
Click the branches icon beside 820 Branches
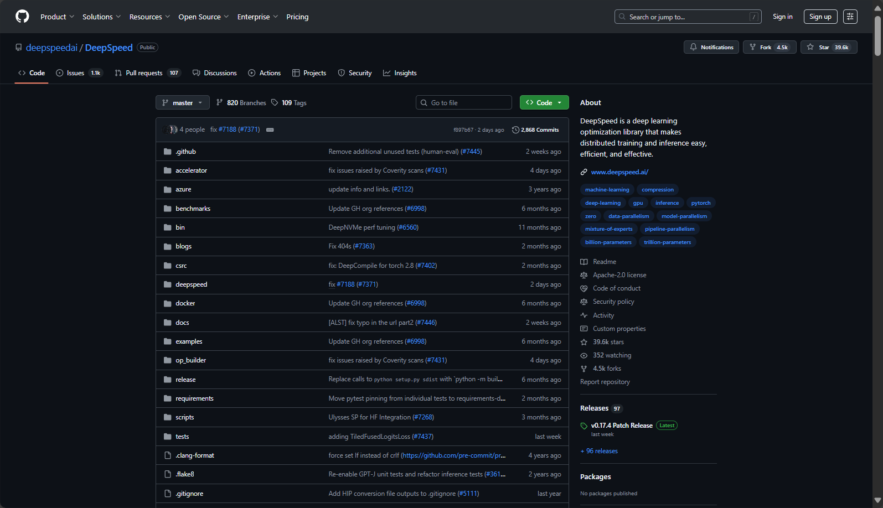[220, 102]
